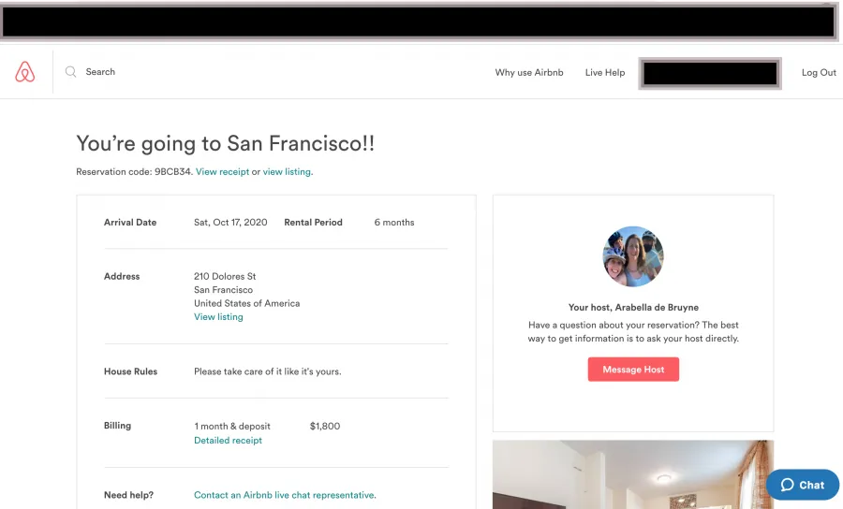Screen dimensions: 843x509
Task: Open the listing room photo
Action: coord(633,474)
